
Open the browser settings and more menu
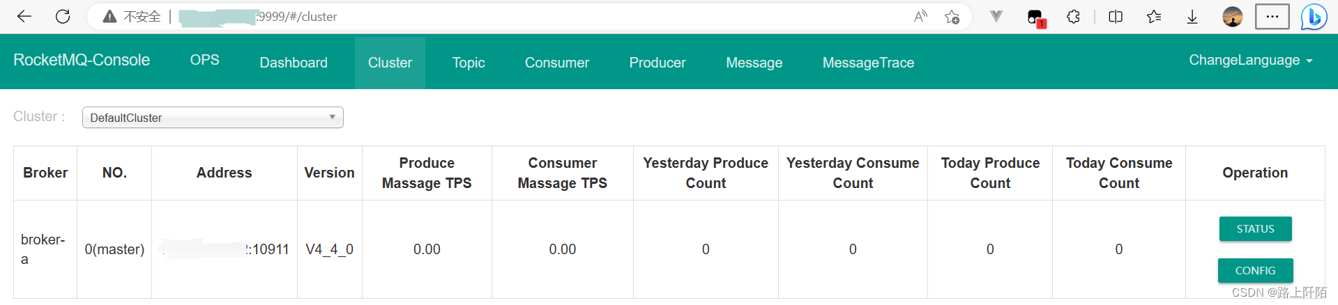click(x=1272, y=17)
